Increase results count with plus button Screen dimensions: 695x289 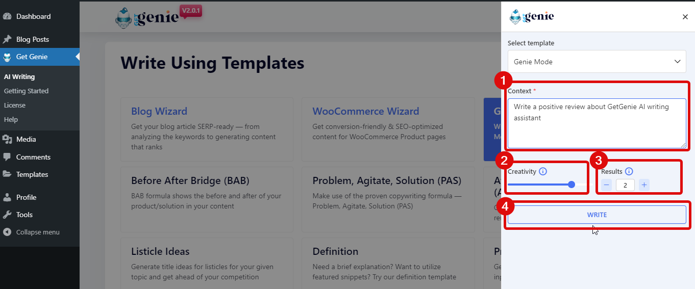coord(644,185)
